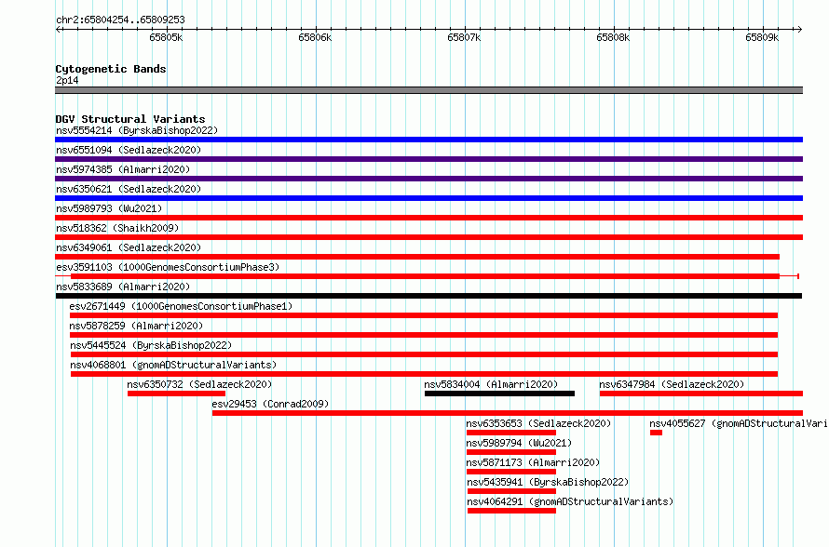829x547 pixels.
Task: Click the 65805k ruler tick label
Action: point(166,37)
